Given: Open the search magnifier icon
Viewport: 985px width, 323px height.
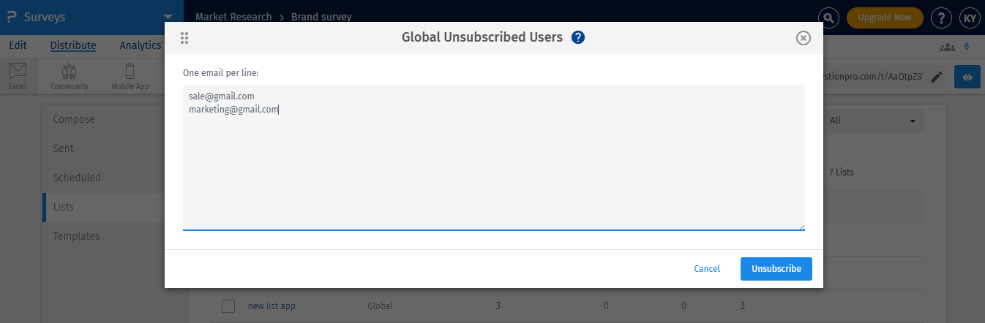Looking at the screenshot, I should 828,18.
